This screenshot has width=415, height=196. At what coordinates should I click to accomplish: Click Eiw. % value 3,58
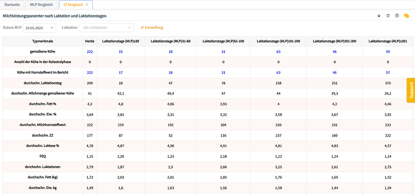279,114
